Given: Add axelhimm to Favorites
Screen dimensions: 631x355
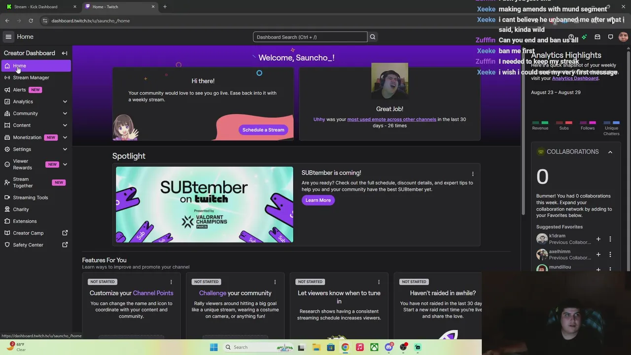Looking at the screenshot, I should tap(598, 254).
